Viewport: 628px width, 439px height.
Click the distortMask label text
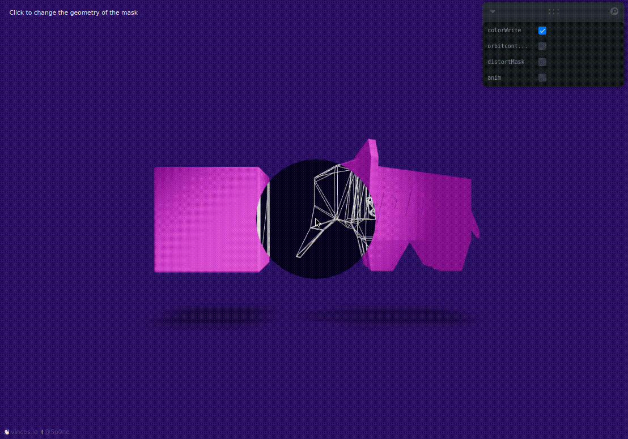(x=506, y=62)
